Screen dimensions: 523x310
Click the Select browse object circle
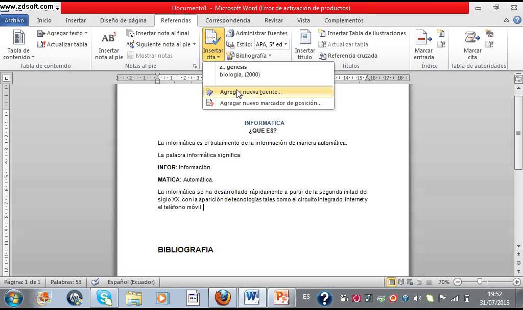[x=518, y=263]
